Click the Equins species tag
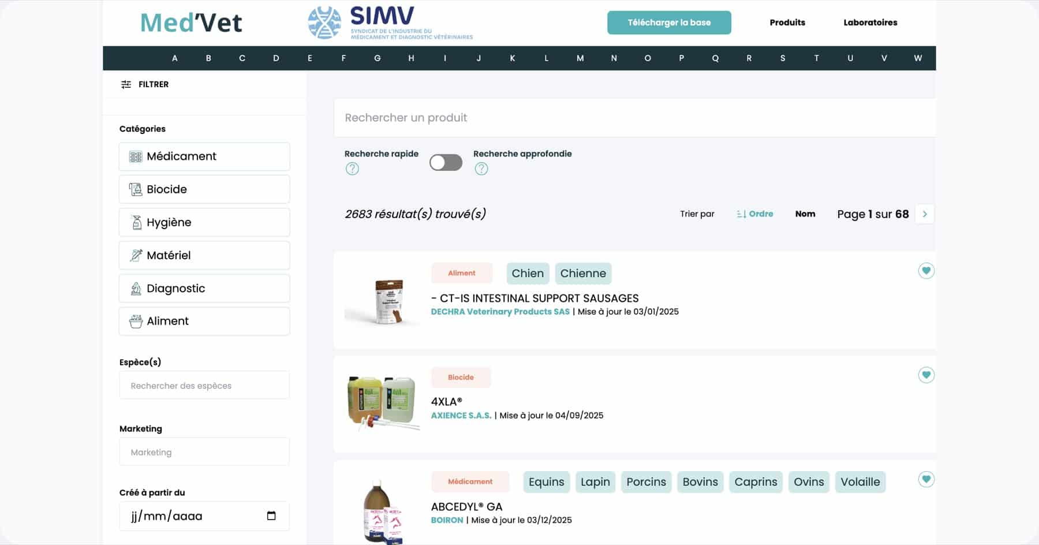 tap(546, 482)
